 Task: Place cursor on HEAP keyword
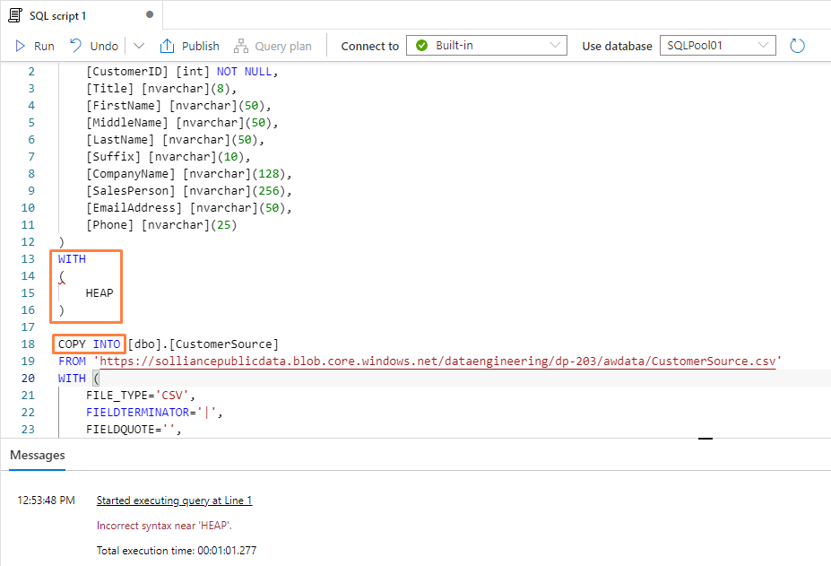tap(100, 292)
